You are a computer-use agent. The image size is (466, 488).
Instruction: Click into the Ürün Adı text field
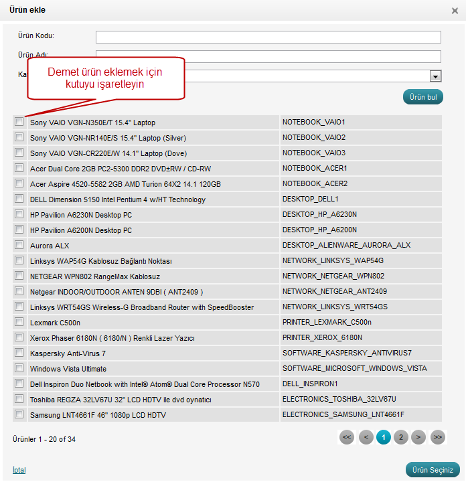pyautogui.click(x=268, y=56)
